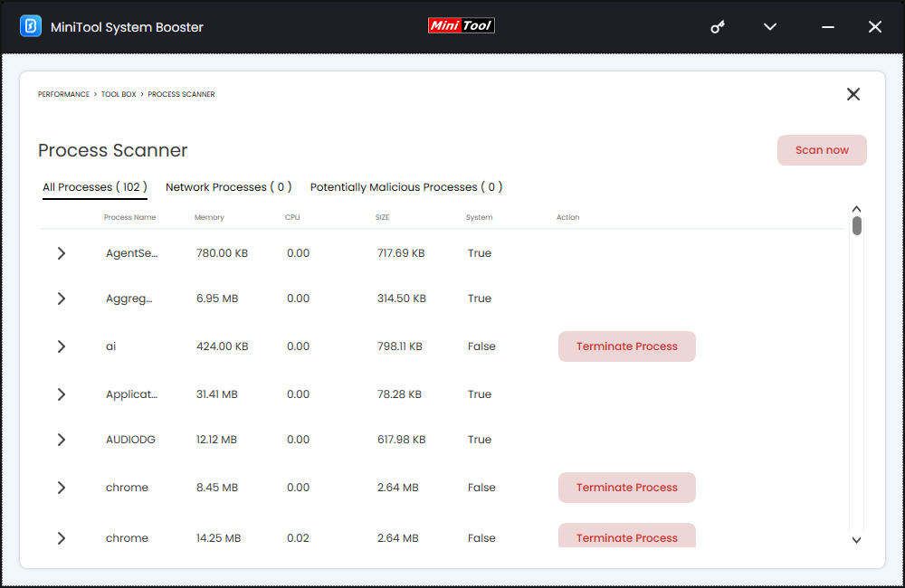Click the Action column header

point(568,217)
